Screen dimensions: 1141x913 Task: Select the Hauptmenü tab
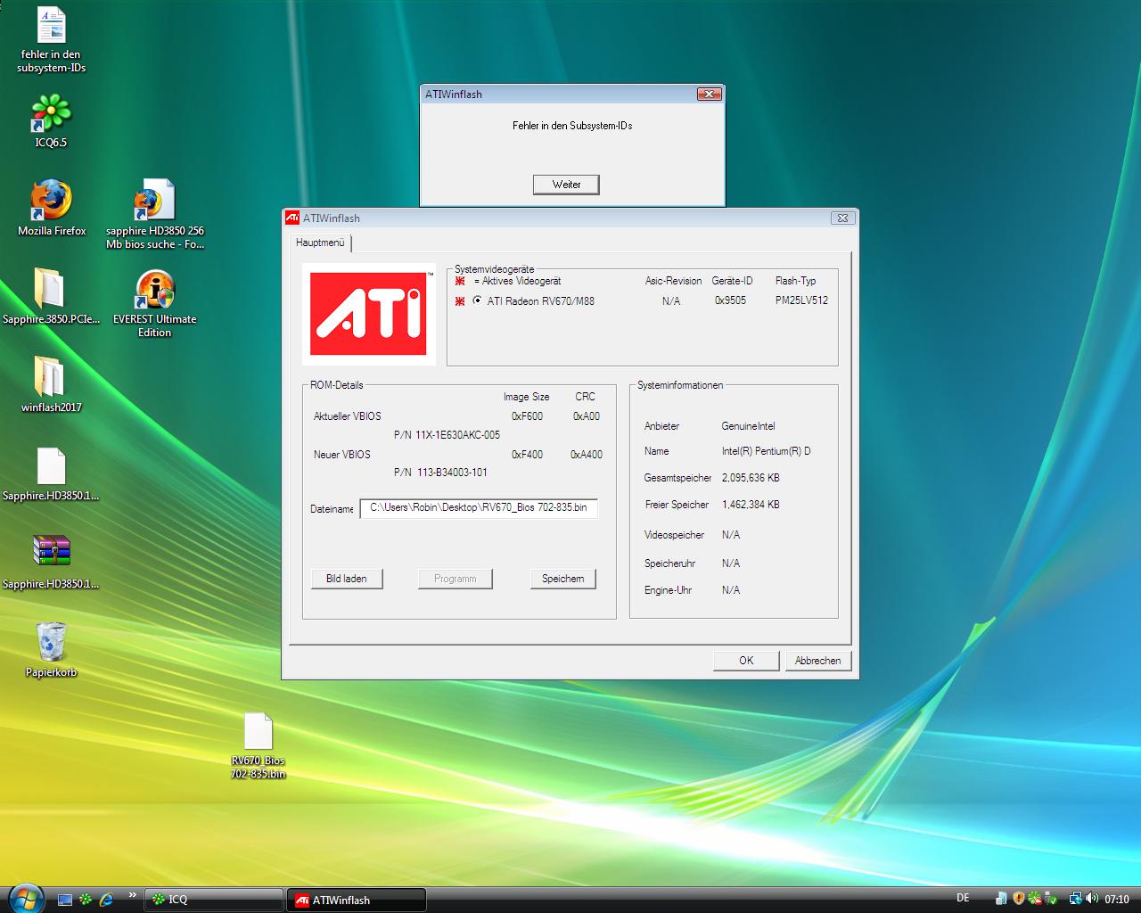tap(320, 243)
